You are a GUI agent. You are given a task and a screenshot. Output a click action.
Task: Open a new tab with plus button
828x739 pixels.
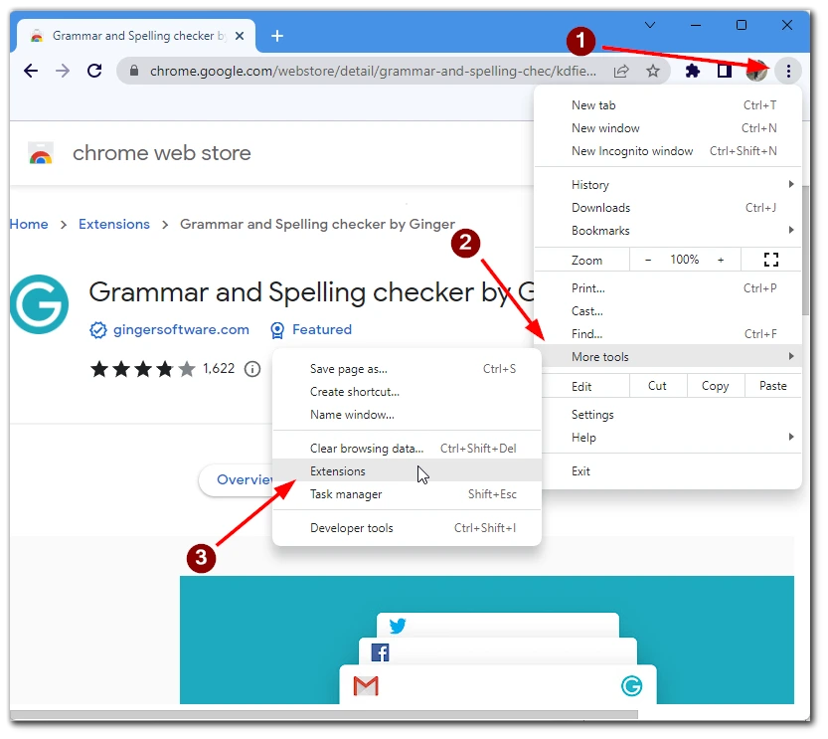pyautogui.click(x=277, y=36)
